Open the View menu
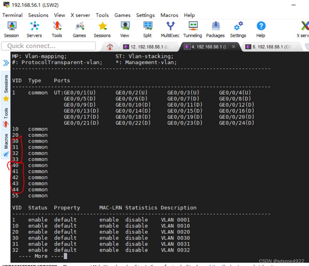This screenshot has height=266, width=309. coord(60,15)
